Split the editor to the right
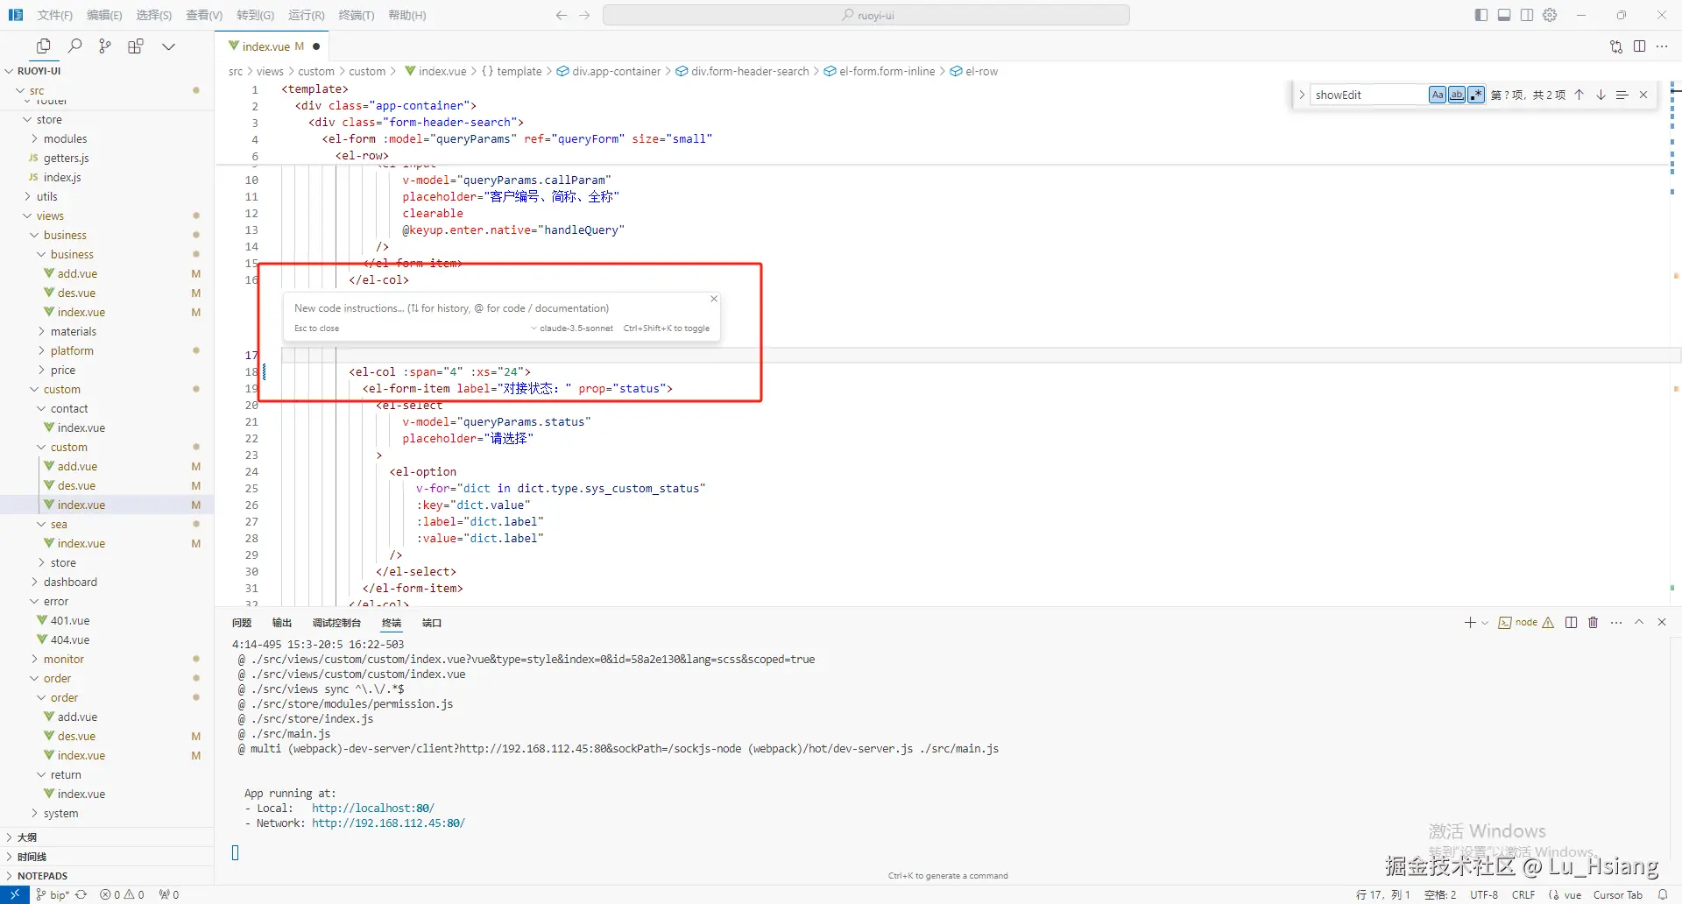The width and height of the screenshot is (1682, 904). [x=1639, y=46]
